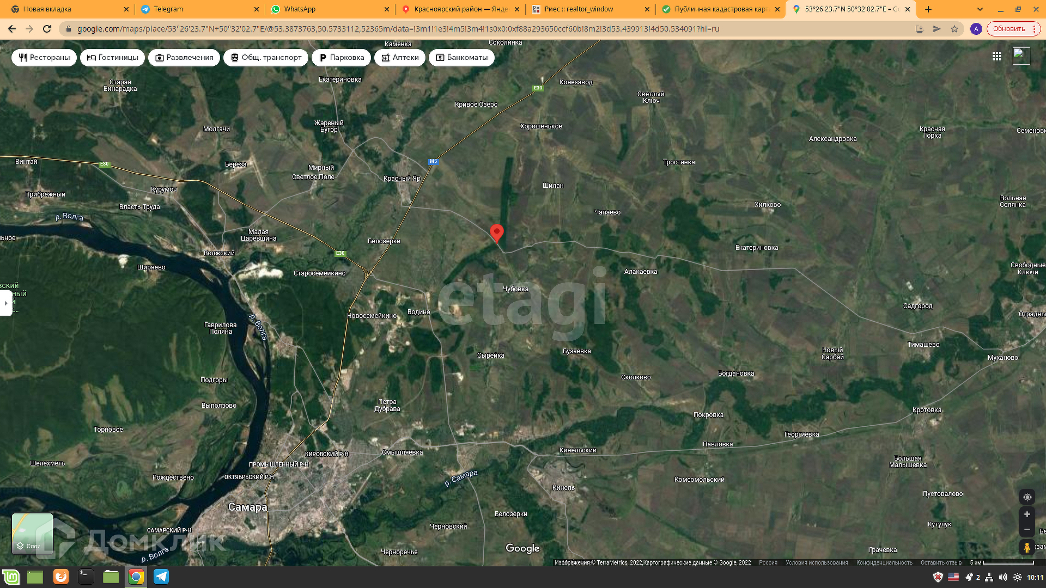This screenshot has height=588, width=1046.
Task: Bookmark this page with star icon
Action: pyautogui.click(x=954, y=29)
